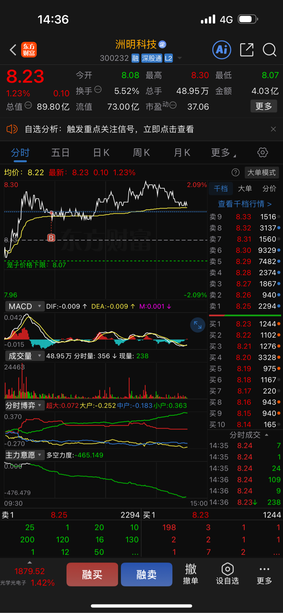Tap the B buy marker on chart

[x=51, y=238]
